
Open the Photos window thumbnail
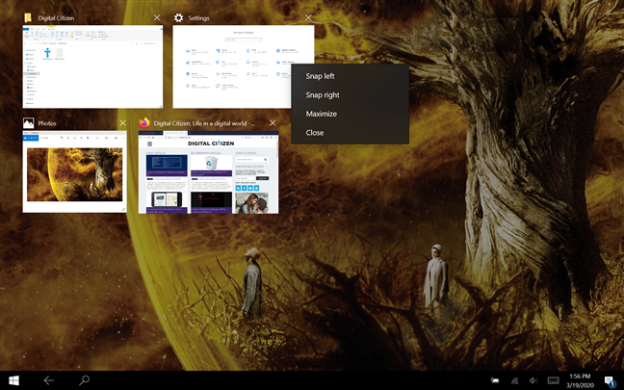point(75,172)
